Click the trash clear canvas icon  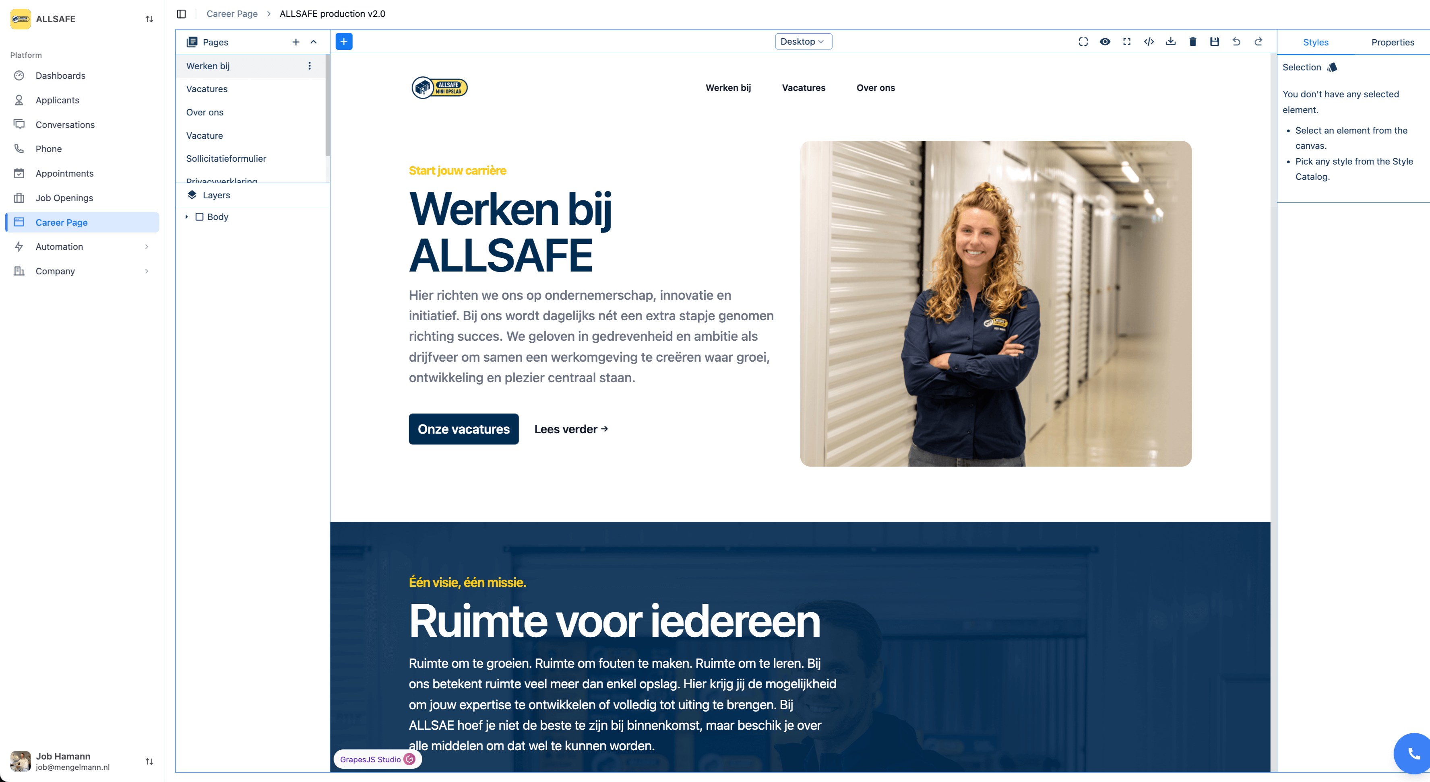point(1192,41)
